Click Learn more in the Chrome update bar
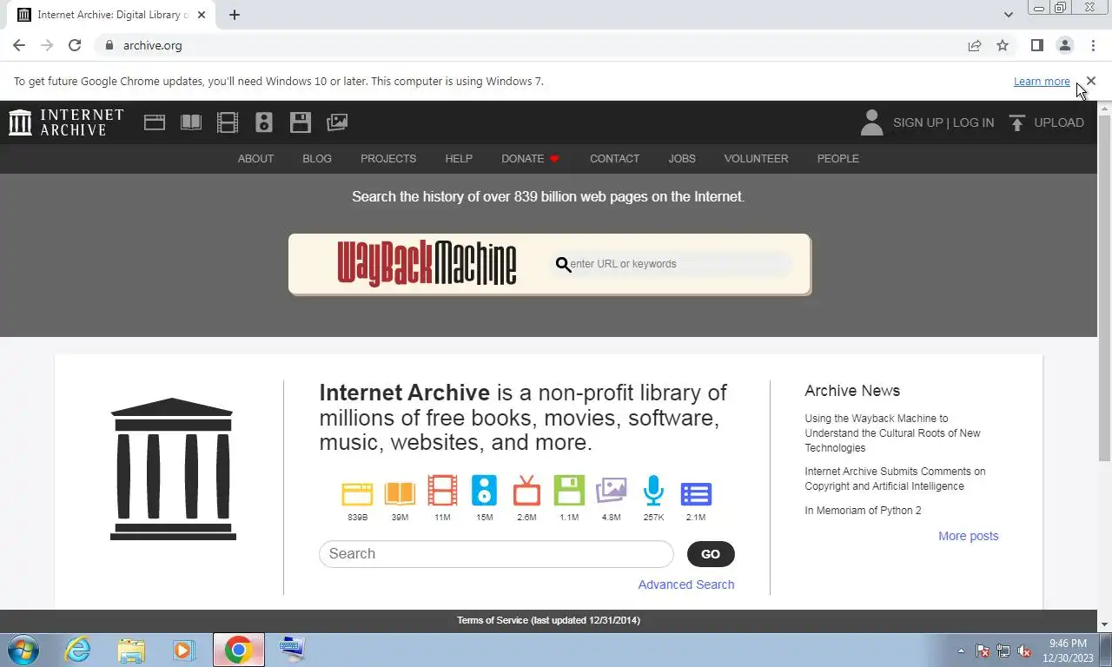Image resolution: width=1112 pixels, height=667 pixels. 1042,82
